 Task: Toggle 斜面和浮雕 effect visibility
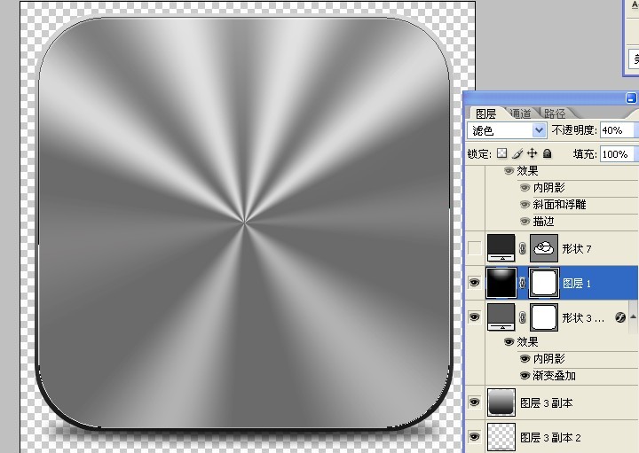pyautogui.click(x=525, y=204)
